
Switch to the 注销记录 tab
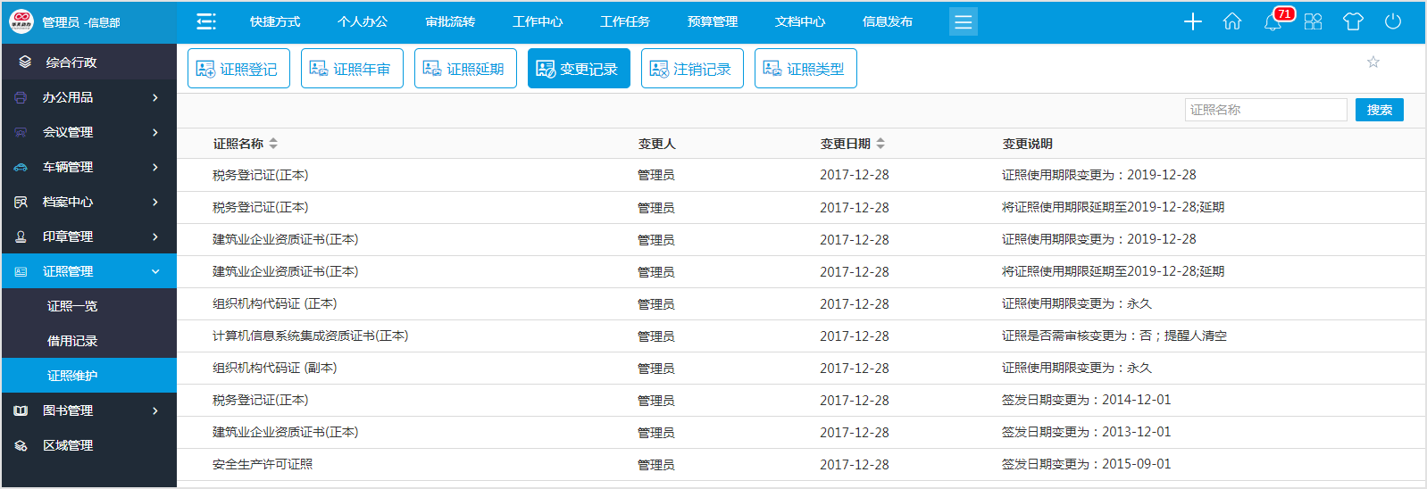pos(692,69)
